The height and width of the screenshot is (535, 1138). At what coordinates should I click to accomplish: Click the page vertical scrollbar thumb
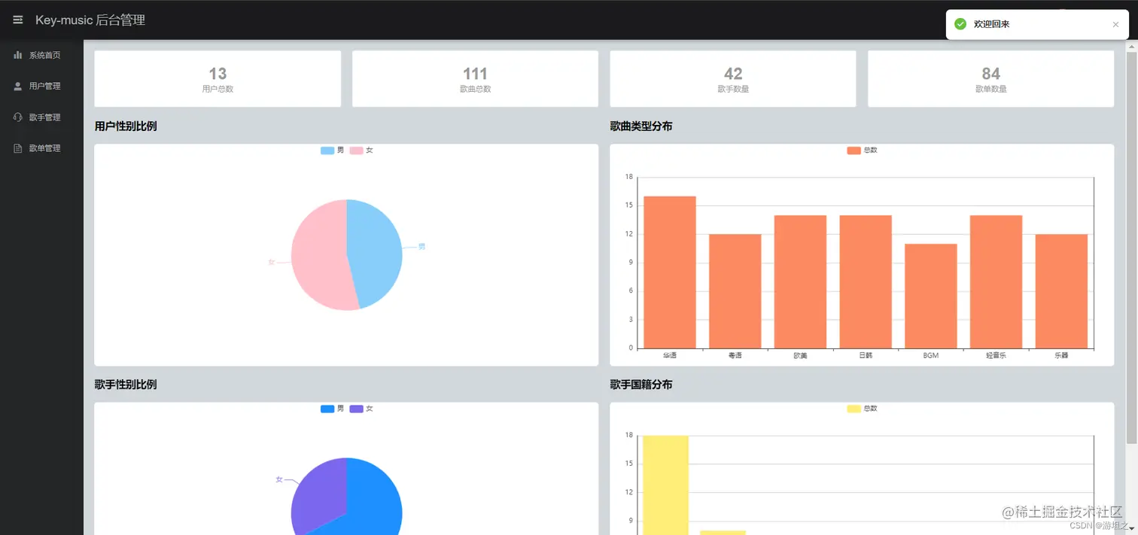tap(1131, 248)
